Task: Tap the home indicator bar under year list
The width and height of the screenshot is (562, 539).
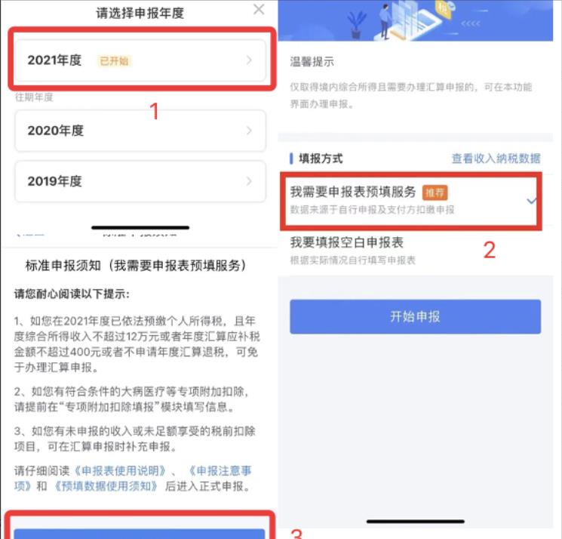Action: coord(140,227)
